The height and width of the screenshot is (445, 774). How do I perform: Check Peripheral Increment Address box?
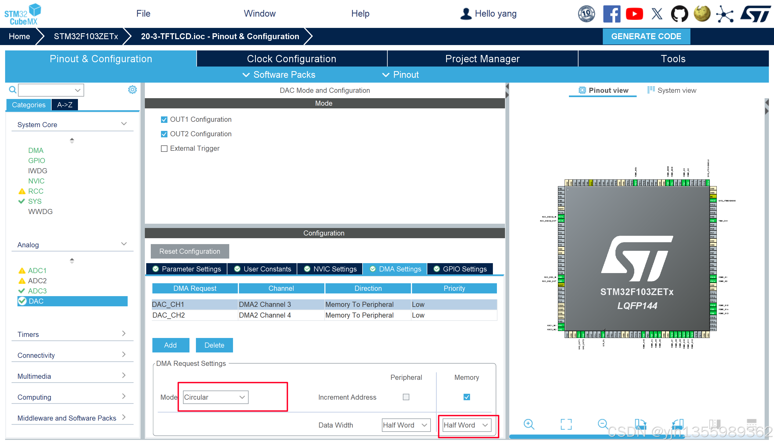pos(406,397)
